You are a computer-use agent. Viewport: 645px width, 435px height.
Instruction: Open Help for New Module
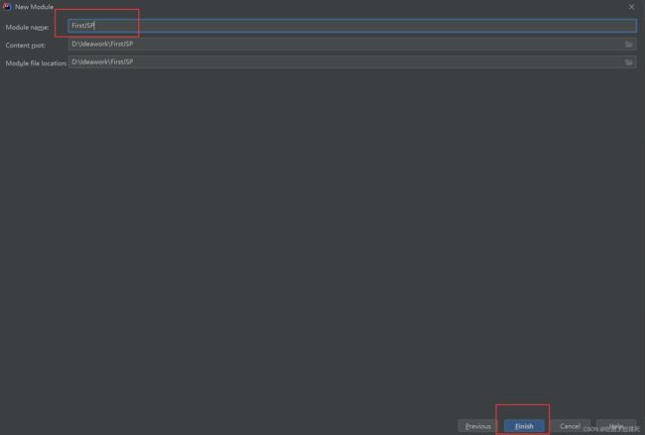(616, 426)
